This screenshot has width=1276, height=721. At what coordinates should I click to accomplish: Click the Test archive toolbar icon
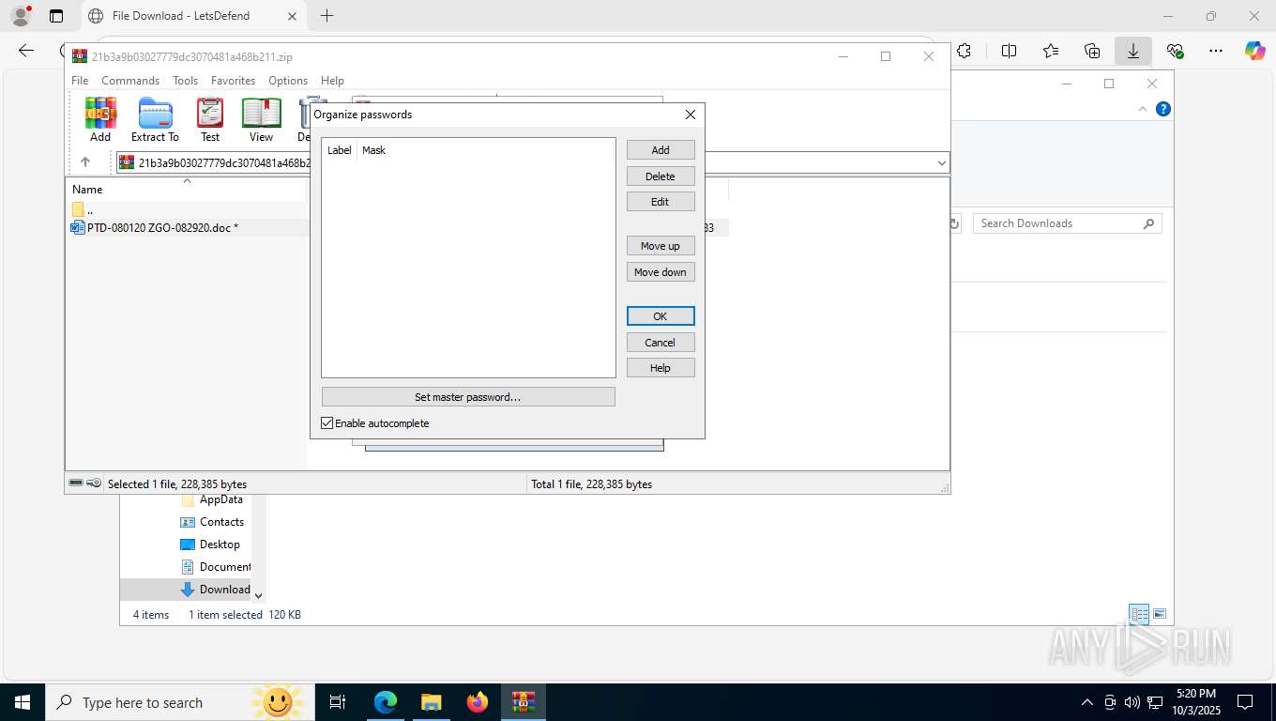tap(210, 120)
